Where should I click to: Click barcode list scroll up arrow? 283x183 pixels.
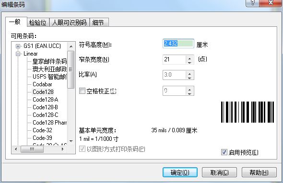tap(71, 46)
